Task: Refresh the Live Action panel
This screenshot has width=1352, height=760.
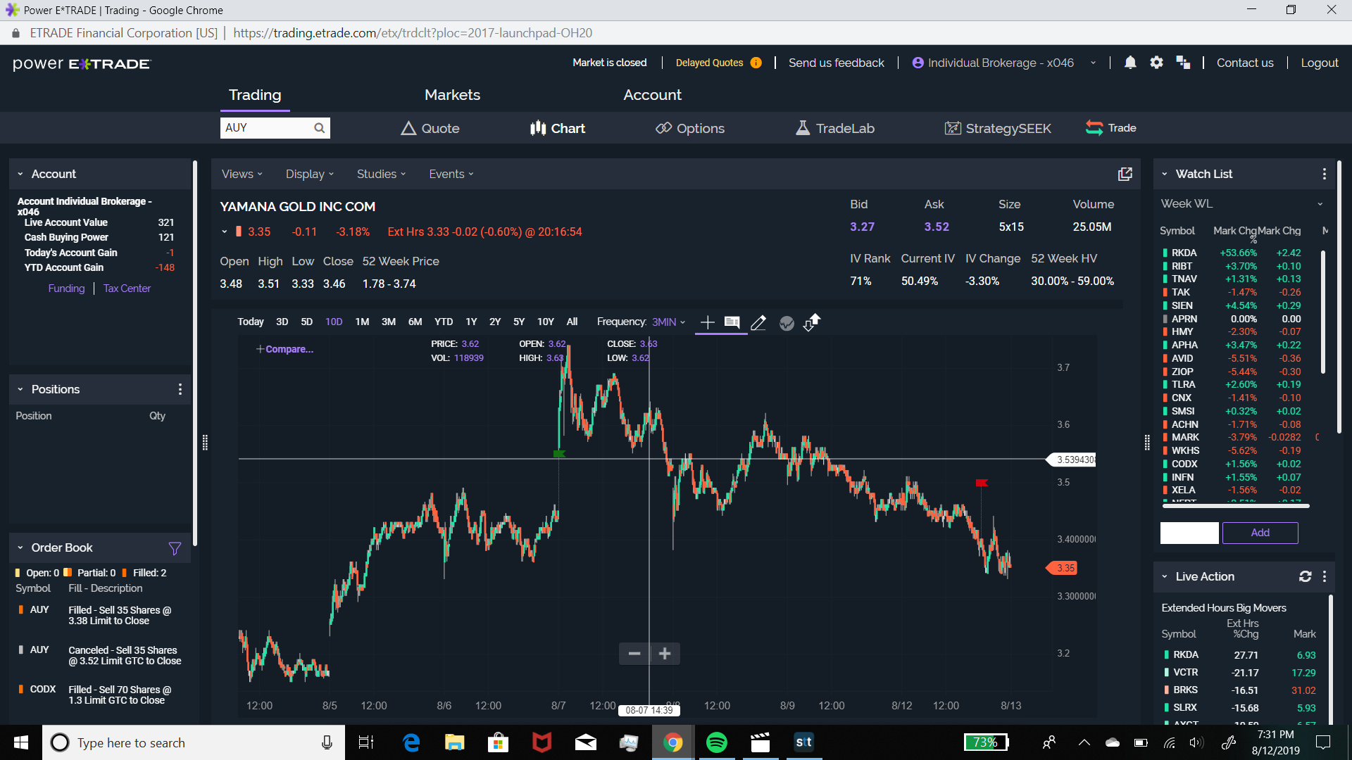Action: (1305, 576)
